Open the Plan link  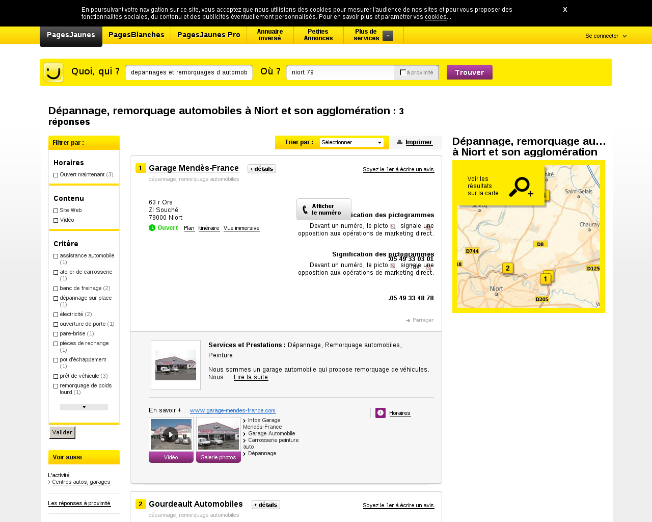click(189, 228)
